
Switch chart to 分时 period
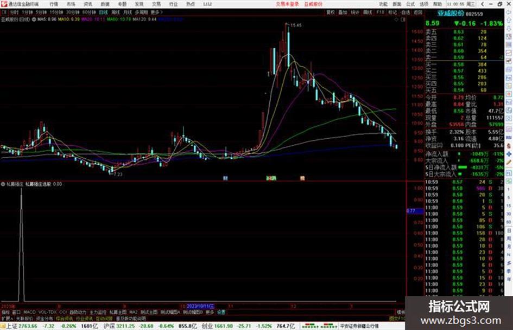point(14,12)
